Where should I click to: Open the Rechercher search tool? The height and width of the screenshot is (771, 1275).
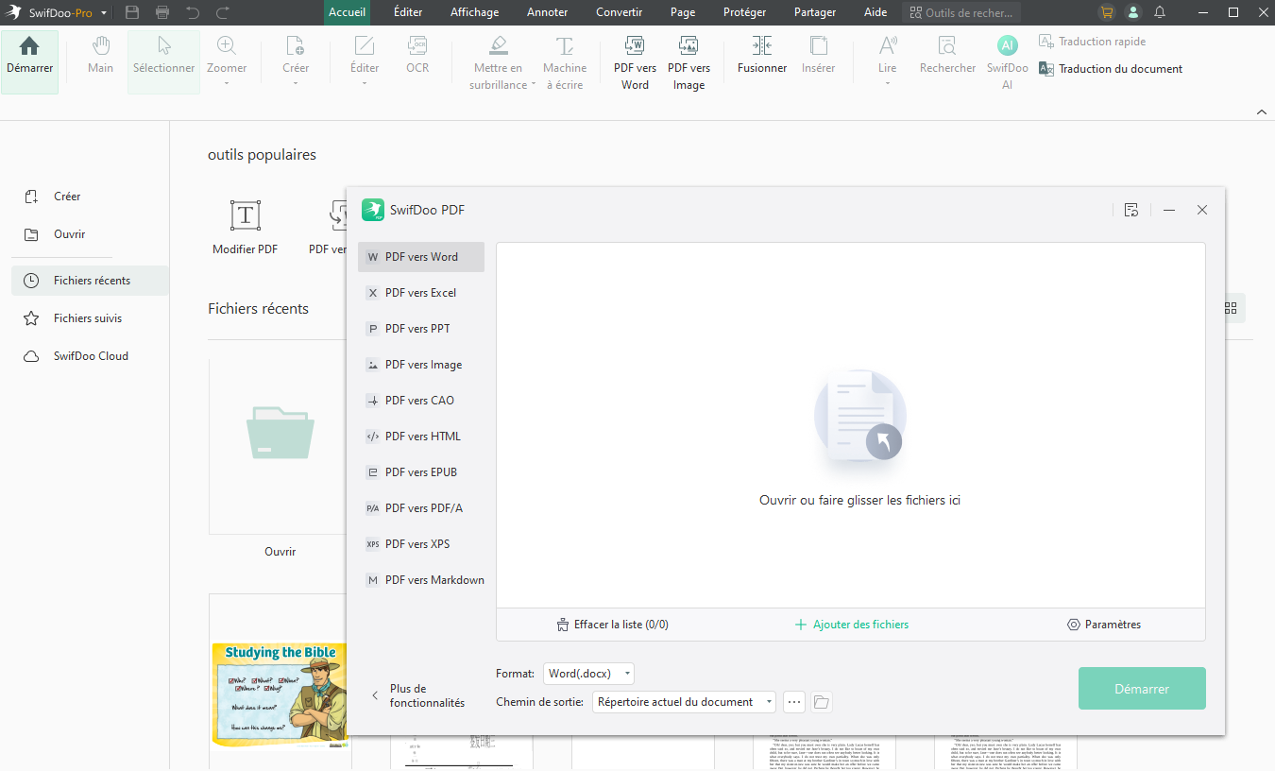[x=945, y=60]
